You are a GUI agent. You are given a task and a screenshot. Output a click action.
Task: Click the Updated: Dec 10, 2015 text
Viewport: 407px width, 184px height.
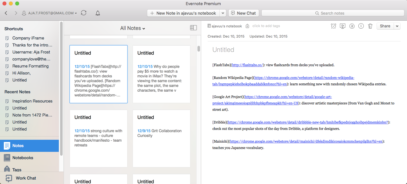(268, 36)
